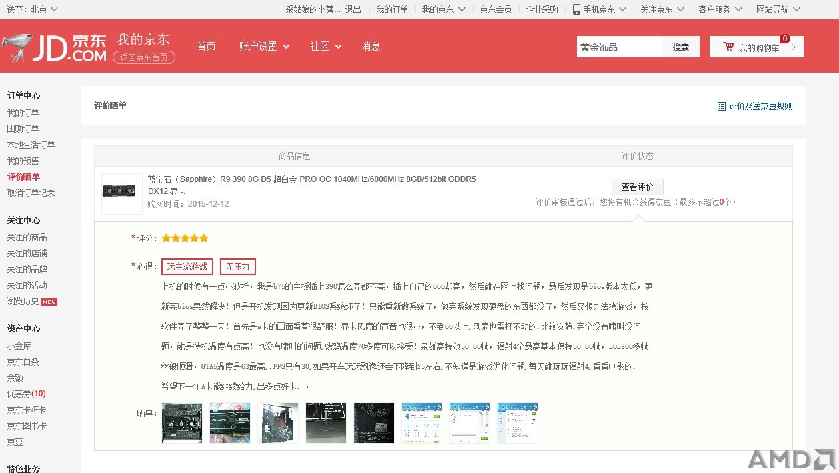Select the 无压力 tag

tap(237, 267)
